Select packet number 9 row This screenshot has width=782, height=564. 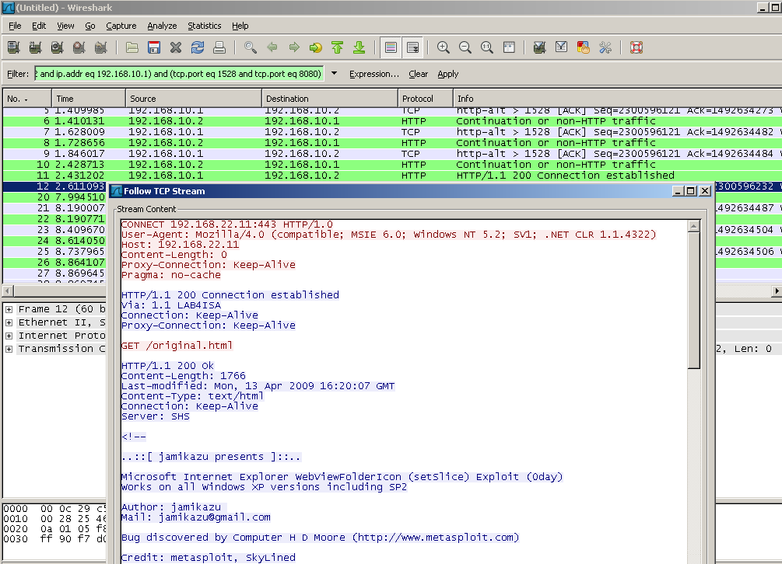click(392, 153)
